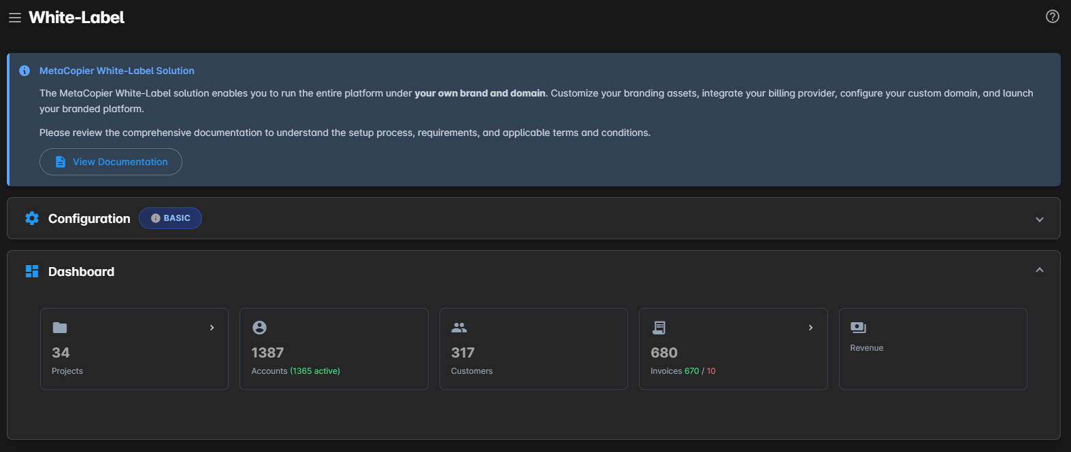Click the bold 'your own brand and domain' text
1071x452 pixels.
pyautogui.click(x=480, y=93)
